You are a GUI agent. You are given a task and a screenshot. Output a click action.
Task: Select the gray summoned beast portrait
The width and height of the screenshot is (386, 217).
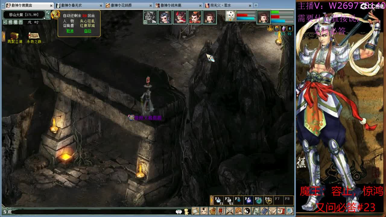[x=150, y=17]
